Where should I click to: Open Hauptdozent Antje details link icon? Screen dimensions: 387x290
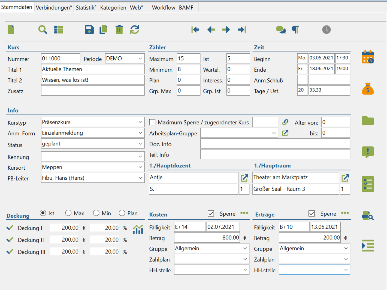(x=244, y=178)
